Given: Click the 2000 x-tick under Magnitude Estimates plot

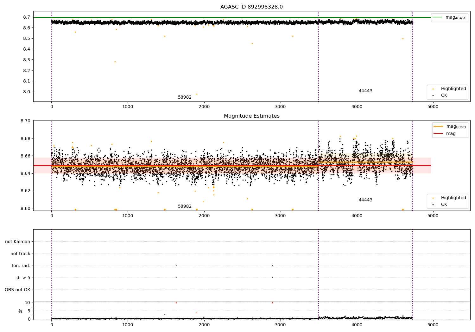Looking at the screenshot, I should (x=204, y=216).
